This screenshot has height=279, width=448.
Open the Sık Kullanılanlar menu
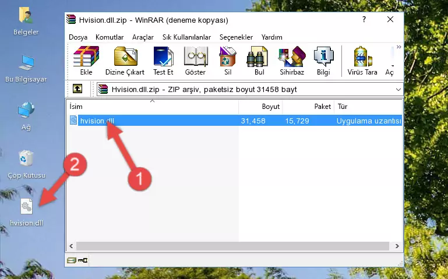pyautogui.click(x=186, y=37)
